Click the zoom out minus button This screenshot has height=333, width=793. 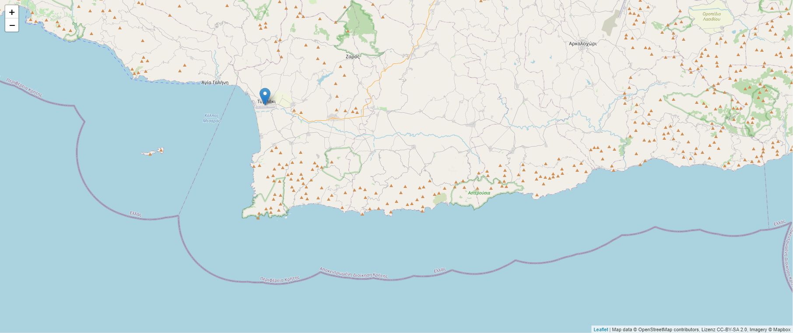[12, 25]
